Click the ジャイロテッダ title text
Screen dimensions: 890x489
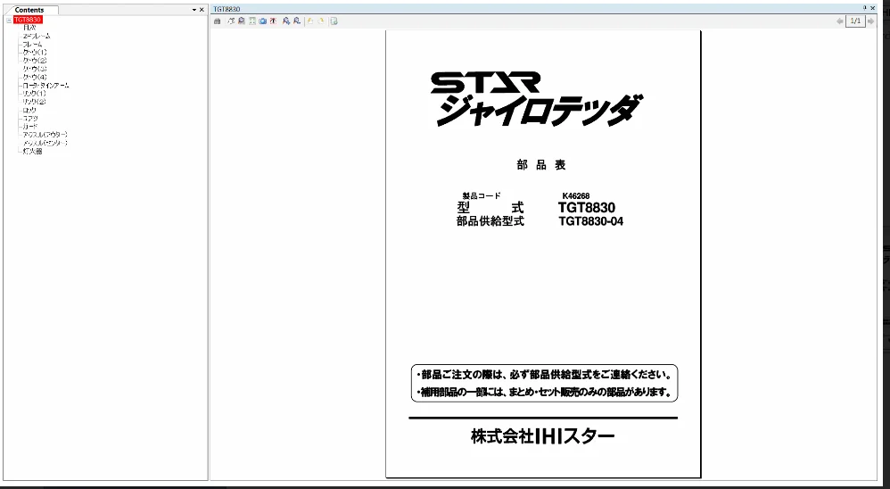(540, 111)
